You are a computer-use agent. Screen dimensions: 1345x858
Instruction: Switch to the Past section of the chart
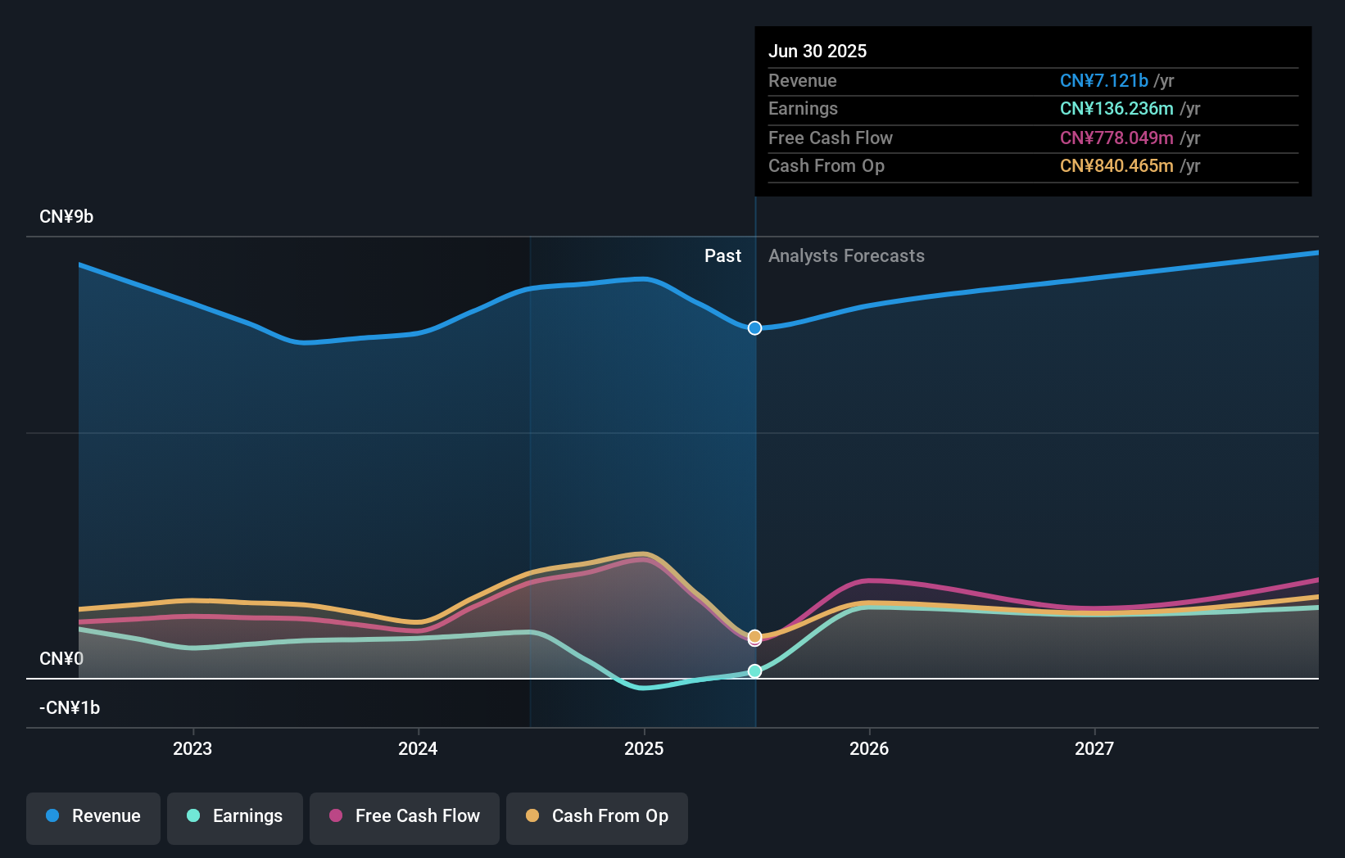(722, 255)
